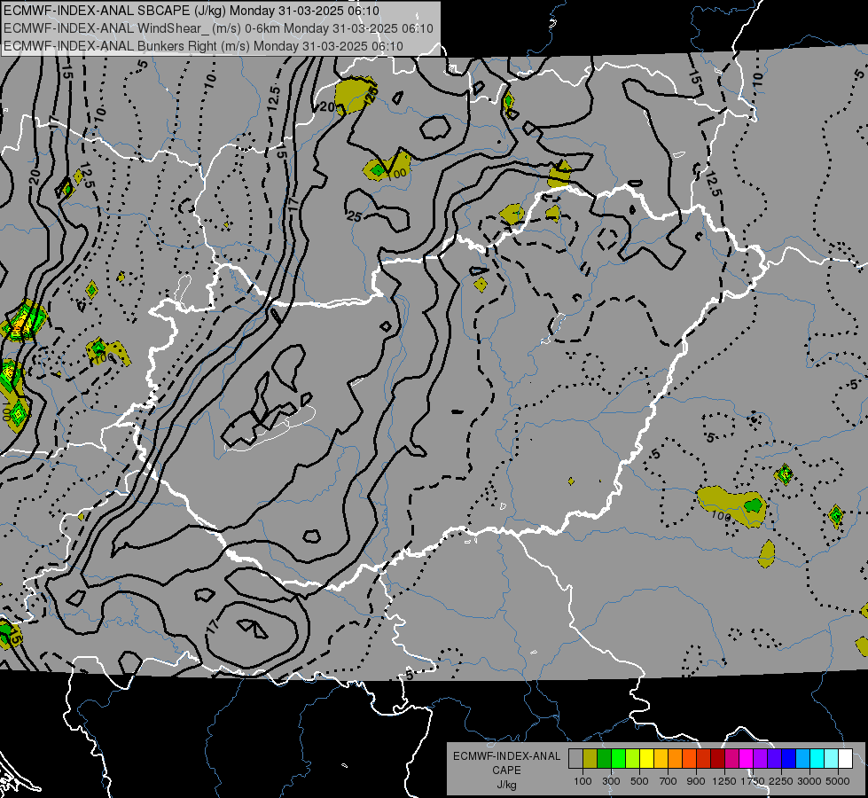The width and height of the screenshot is (868, 798).
Task: Click the indigo-violet legend swatch
Action: (x=774, y=758)
